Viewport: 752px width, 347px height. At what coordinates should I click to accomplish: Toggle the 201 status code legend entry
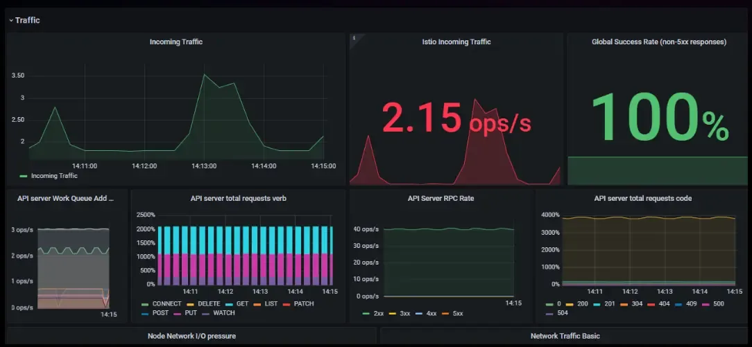coord(604,304)
